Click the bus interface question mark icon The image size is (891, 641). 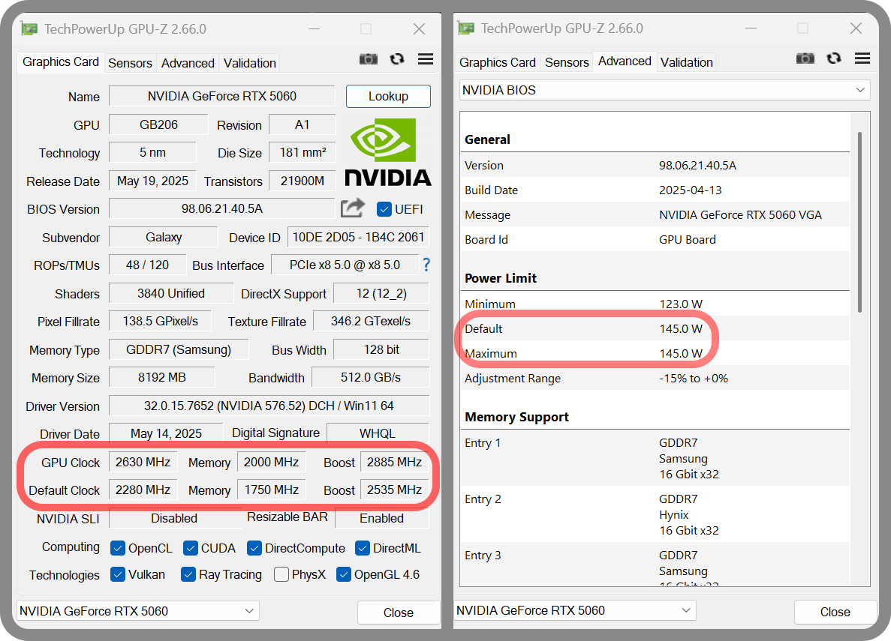click(x=427, y=265)
